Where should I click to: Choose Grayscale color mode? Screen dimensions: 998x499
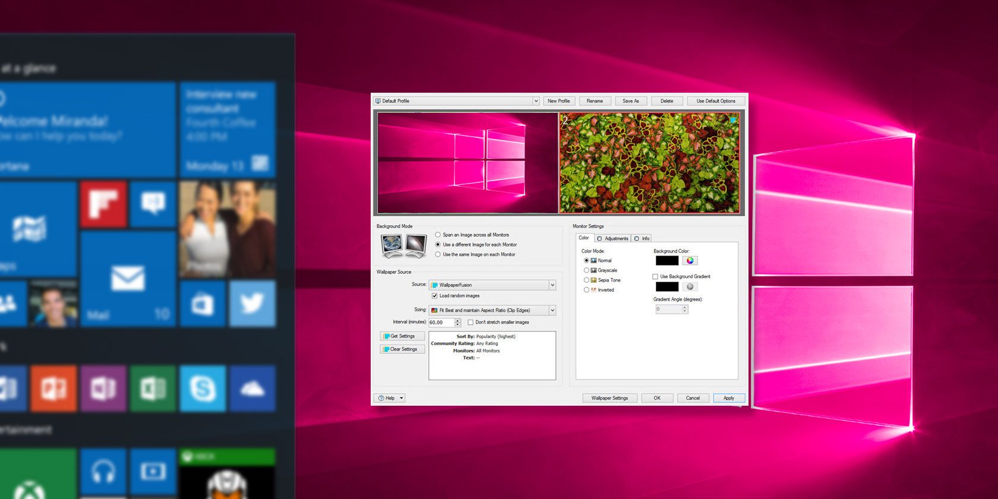[x=586, y=270]
